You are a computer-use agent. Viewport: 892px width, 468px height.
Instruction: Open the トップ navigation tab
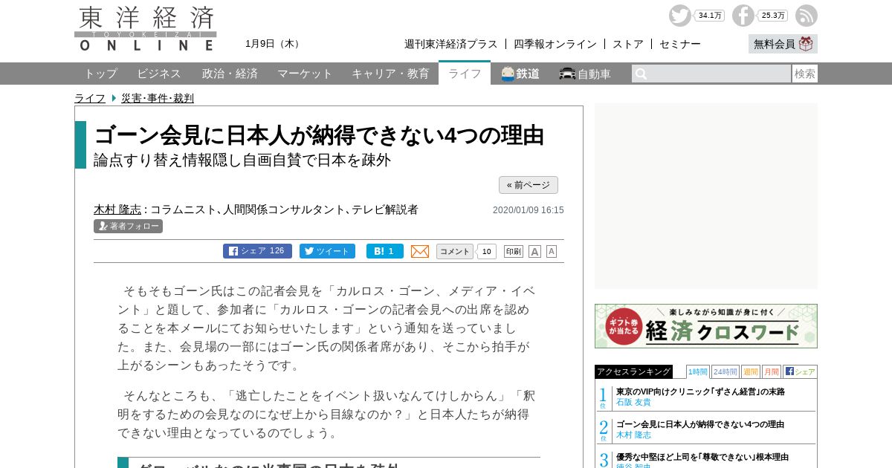(100, 74)
